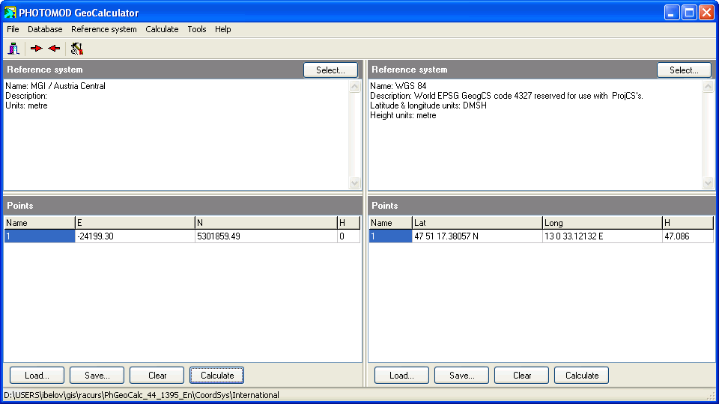The height and width of the screenshot is (404, 719).
Task: Click the Height units: metre line
Action: tap(403, 115)
